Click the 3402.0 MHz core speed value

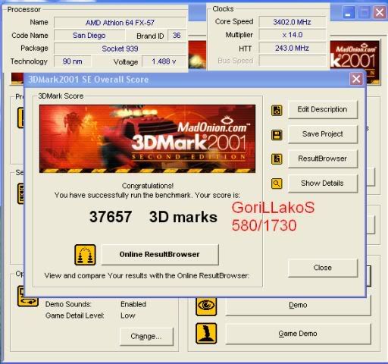292,22
